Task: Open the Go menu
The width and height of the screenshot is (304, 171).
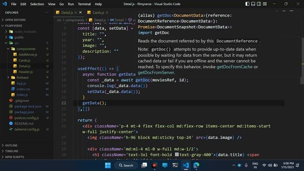Action: click(x=61, y=4)
